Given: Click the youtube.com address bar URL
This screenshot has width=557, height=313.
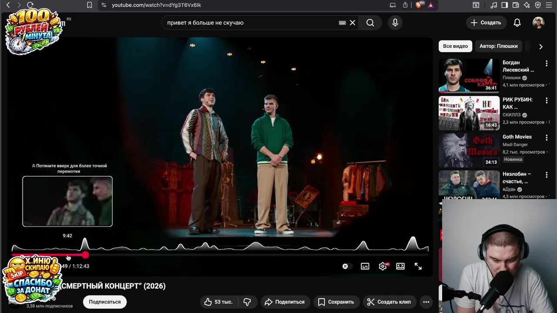Looking at the screenshot, I should point(157,5).
